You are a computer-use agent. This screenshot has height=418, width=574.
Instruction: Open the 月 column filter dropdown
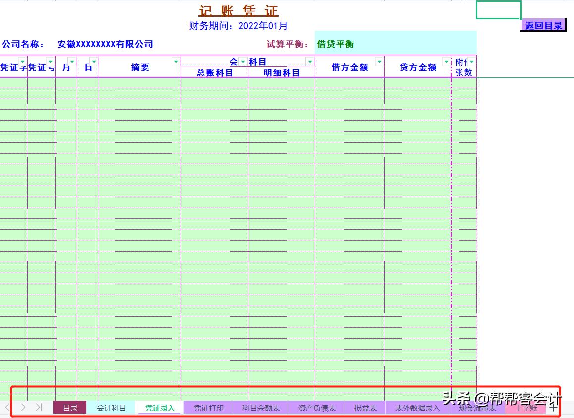(x=71, y=60)
